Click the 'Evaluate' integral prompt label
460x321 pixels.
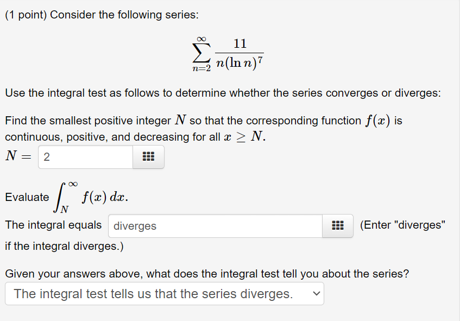(27, 197)
